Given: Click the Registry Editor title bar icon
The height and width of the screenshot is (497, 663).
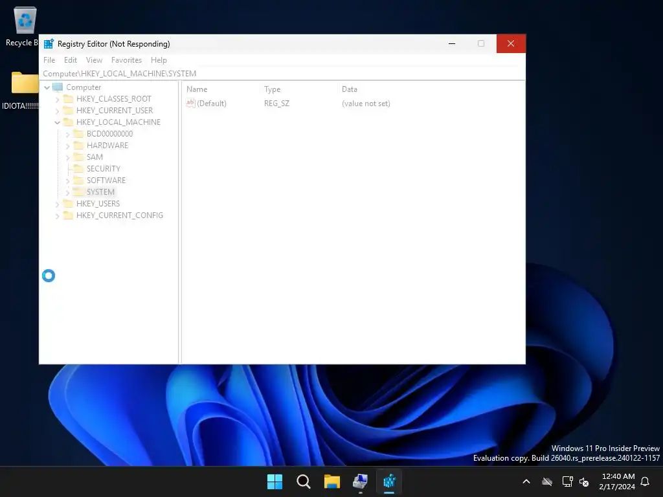Looking at the screenshot, I should point(49,43).
